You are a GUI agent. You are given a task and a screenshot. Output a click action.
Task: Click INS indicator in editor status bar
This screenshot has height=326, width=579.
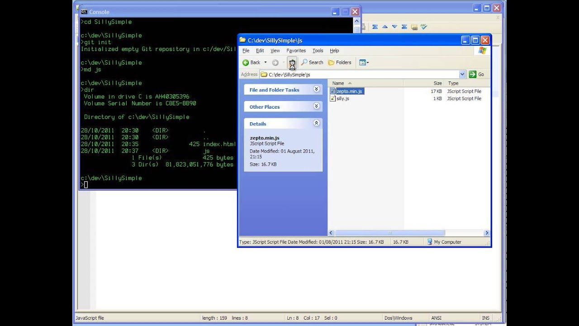click(486, 318)
